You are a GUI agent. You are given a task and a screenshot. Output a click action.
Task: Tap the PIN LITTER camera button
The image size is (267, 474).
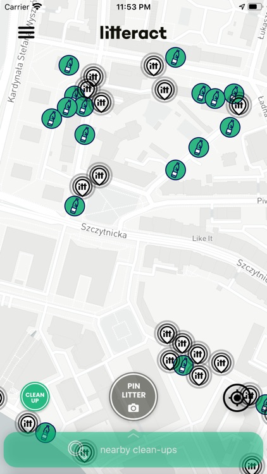[133, 396]
